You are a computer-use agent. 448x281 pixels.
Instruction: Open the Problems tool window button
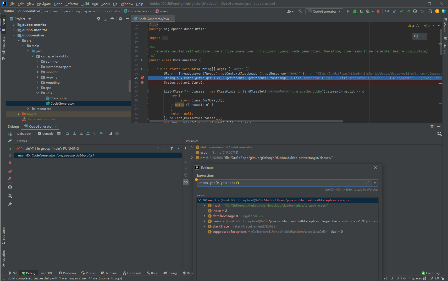pyautogui.click(x=67, y=273)
